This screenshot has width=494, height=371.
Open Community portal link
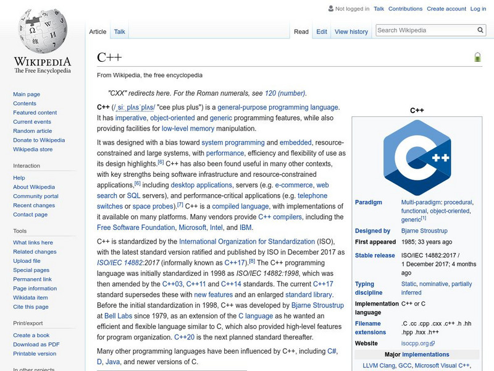36,196
